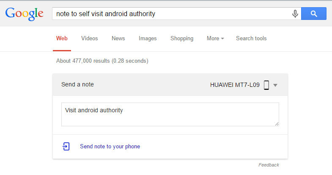The image size is (332, 175).
Task: Open Search tools
Action: click(x=251, y=39)
